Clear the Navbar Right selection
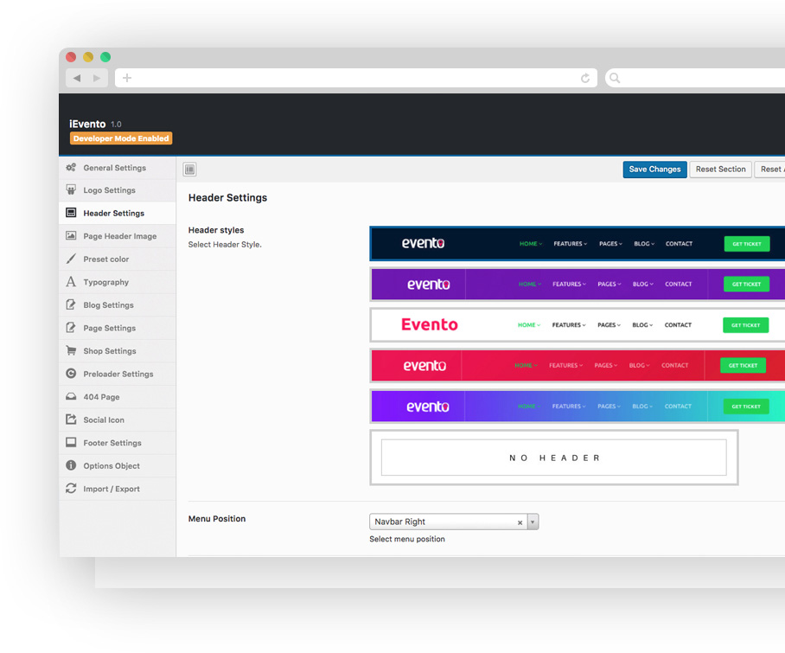Viewport: 785px width, 653px height. coord(520,522)
